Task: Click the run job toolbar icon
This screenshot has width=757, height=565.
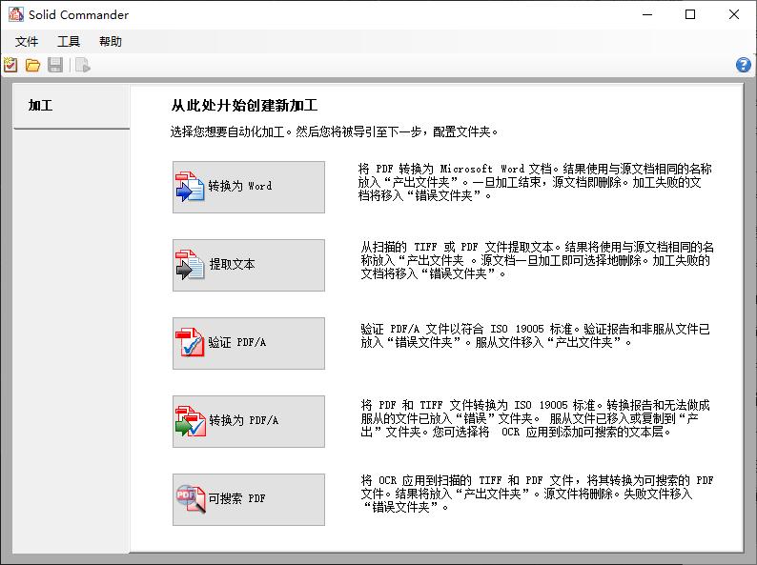Action: click(x=83, y=65)
